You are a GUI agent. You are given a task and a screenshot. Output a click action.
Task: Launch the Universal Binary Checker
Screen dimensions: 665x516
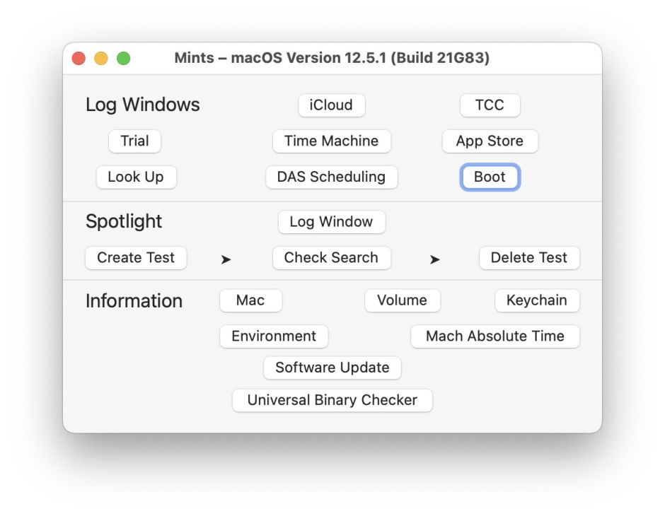pos(332,400)
